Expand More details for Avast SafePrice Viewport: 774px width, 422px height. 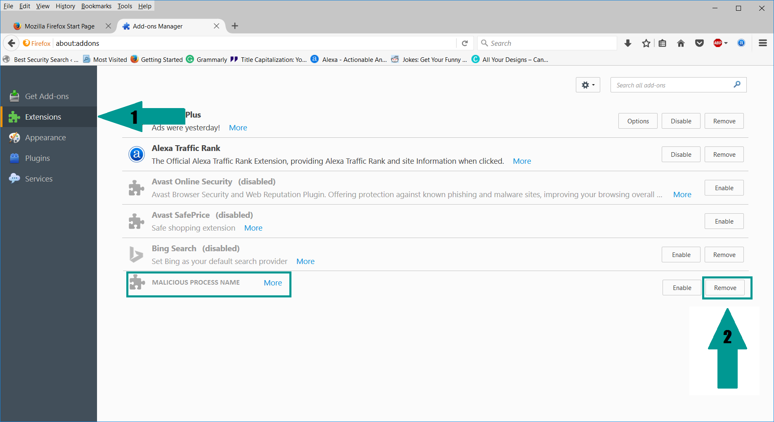253,228
